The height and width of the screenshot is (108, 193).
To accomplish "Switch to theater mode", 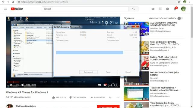I will 110,85.
